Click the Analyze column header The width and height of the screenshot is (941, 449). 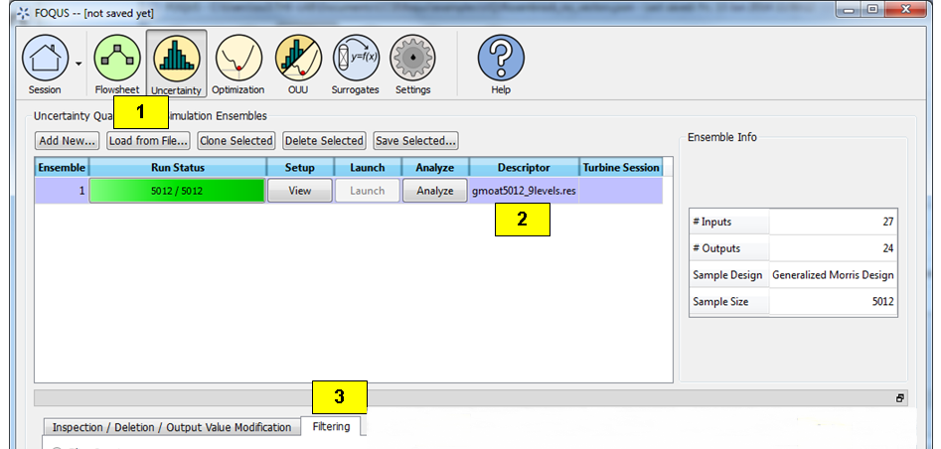(435, 168)
